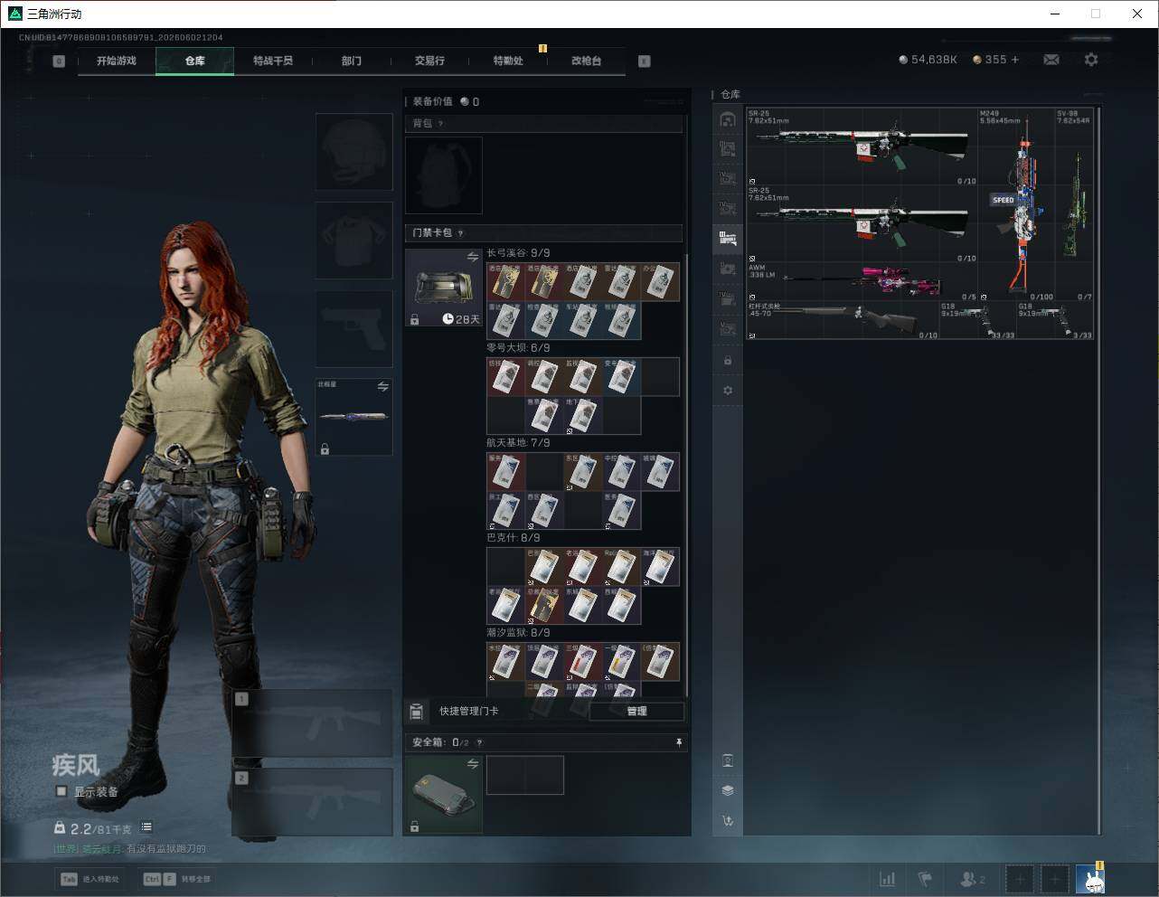Click the swap icon on the keycard bag
The image size is (1159, 897).
(472, 258)
